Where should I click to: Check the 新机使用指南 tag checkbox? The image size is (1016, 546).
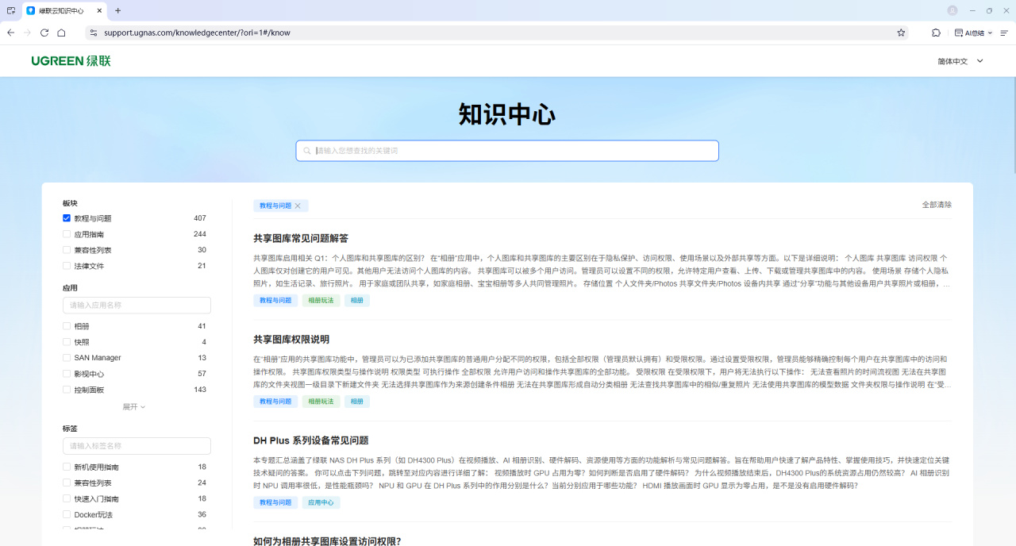point(67,467)
